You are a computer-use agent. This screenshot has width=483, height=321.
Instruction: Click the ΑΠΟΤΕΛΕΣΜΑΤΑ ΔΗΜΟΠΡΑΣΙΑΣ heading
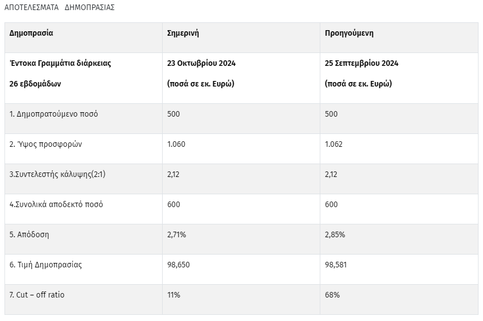(x=59, y=8)
